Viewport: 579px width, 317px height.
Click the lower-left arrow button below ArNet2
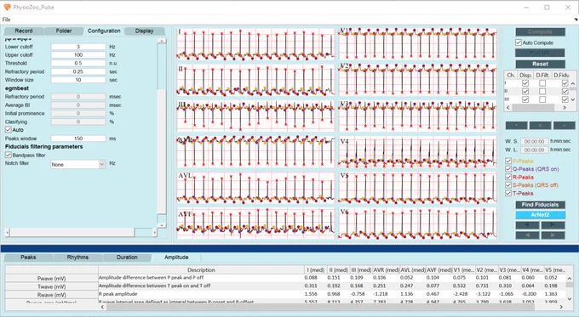527,235
